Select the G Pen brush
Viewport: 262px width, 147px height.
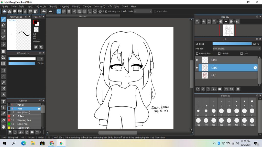coord(24,116)
